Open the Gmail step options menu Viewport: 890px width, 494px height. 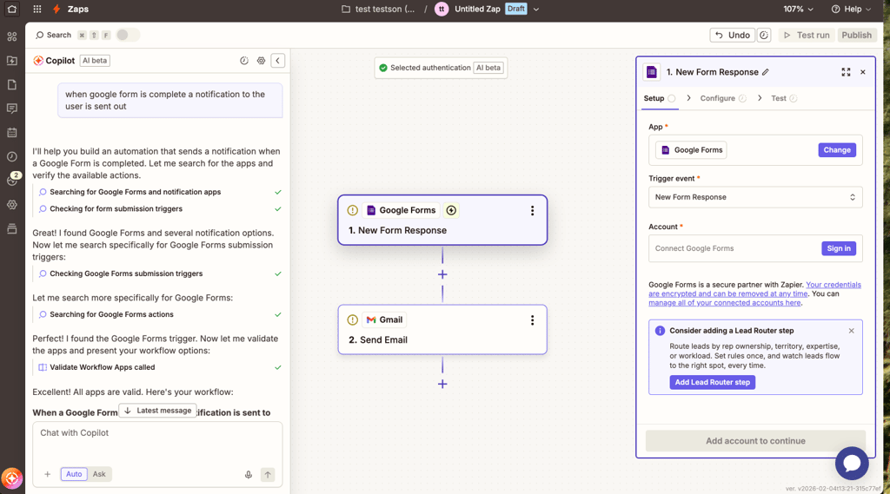533,319
